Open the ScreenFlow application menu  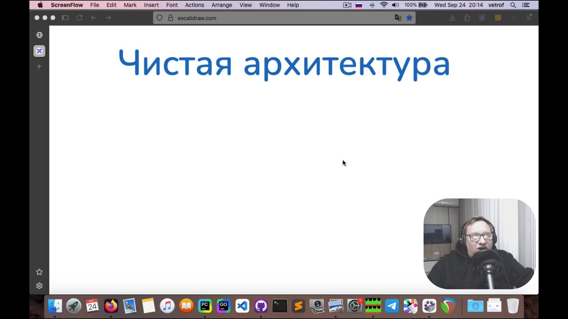(67, 5)
